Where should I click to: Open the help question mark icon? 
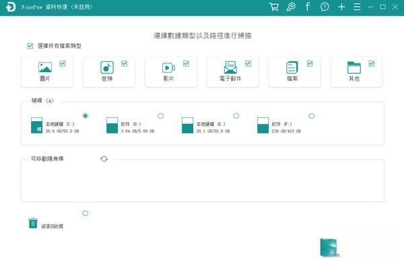tap(325, 7)
